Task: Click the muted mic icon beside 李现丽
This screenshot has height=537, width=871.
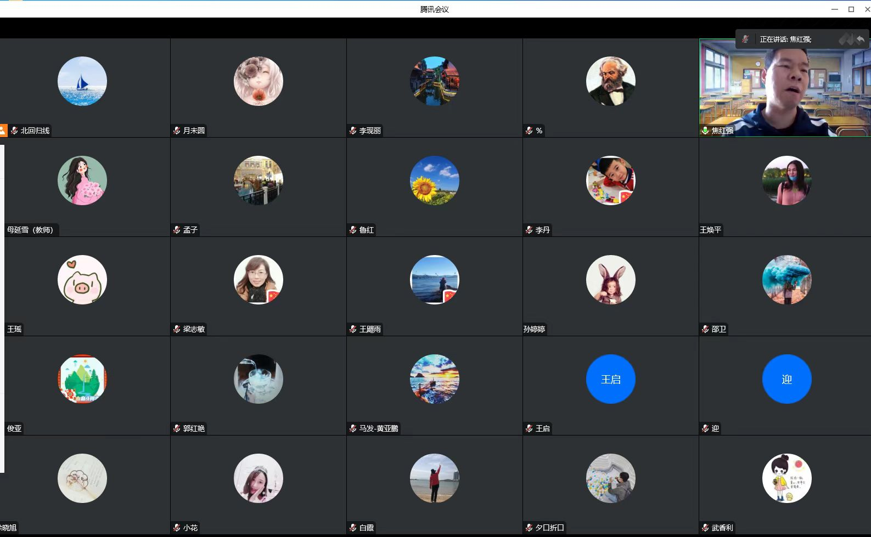Action: click(353, 131)
